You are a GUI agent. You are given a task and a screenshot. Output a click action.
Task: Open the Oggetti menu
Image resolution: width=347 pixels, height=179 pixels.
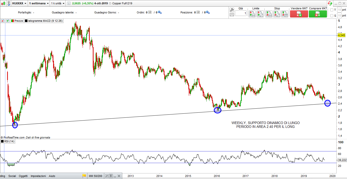coord(23,176)
